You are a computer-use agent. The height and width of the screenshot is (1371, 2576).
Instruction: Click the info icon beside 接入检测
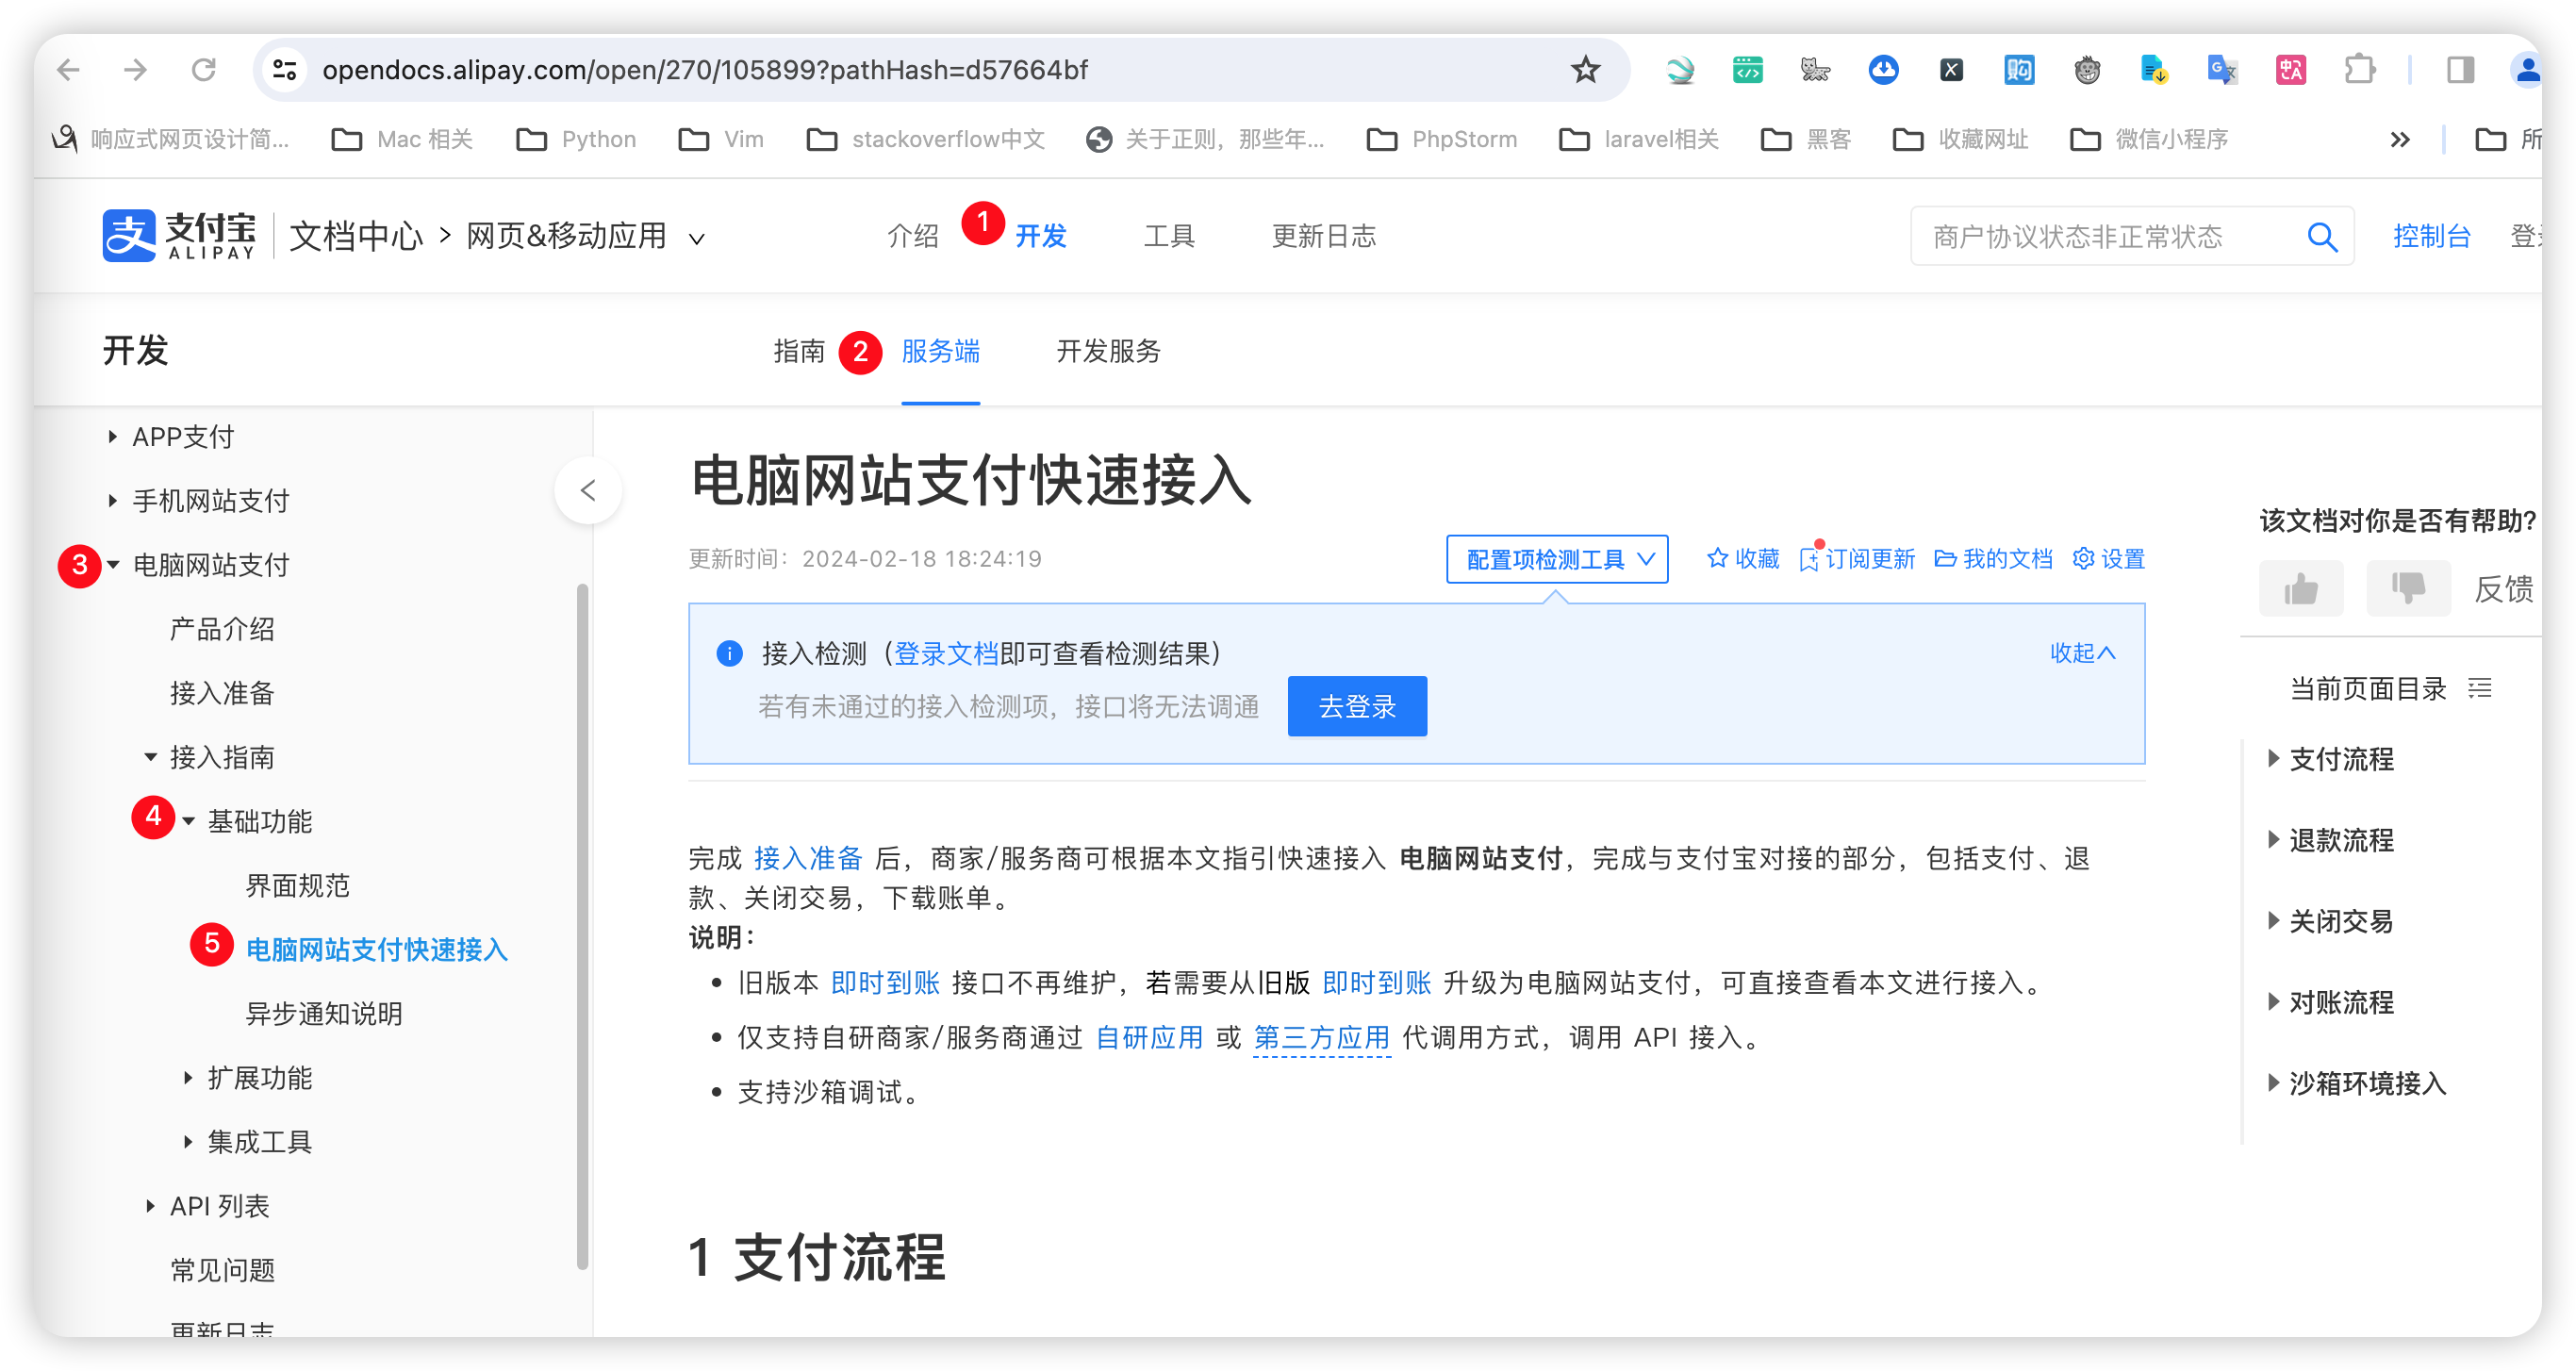click(x=730, y=654)
